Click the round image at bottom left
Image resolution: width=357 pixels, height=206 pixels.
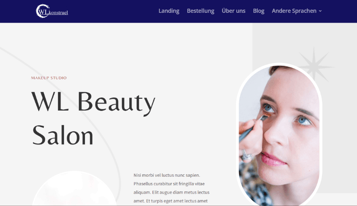(x=74, y=189)
